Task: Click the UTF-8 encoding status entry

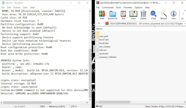Action: pyautogui.click(x=74, y=107)
